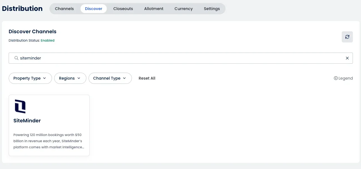This screenshot has height=169, width=361.
Task: Expand the Regions filter dropdown
Action: coord(70,78)
